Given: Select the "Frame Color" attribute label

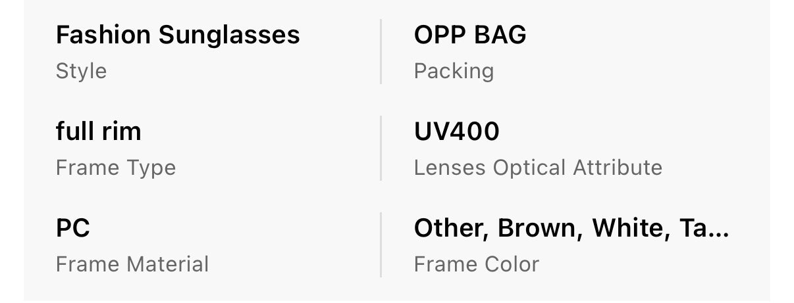Looking at the screenshot, I should tap(477, 264).
